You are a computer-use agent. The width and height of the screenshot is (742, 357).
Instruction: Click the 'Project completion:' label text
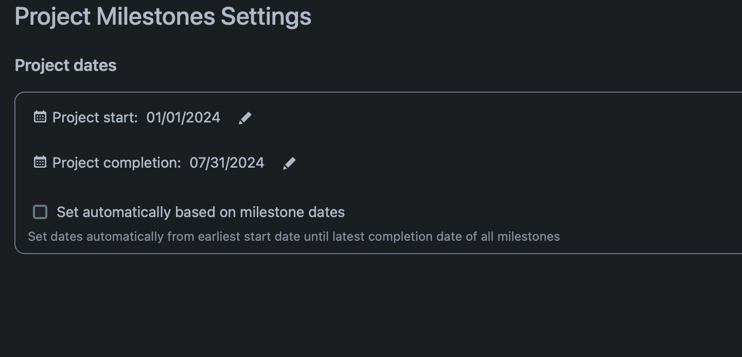(116, 163)
